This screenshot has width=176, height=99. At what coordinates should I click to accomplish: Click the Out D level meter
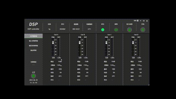click(139, 47)
